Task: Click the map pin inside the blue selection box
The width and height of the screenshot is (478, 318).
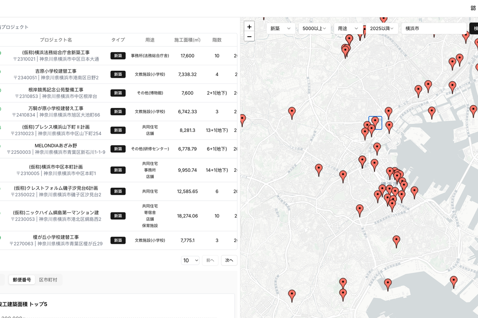Action: 375,122
